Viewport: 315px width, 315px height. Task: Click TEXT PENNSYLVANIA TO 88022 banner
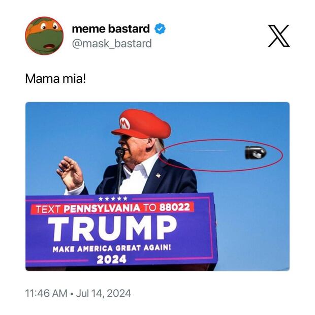click(112, 208)
